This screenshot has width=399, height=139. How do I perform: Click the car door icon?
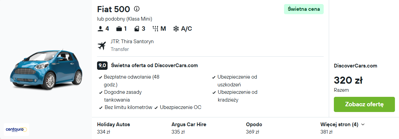coord(137,29)
